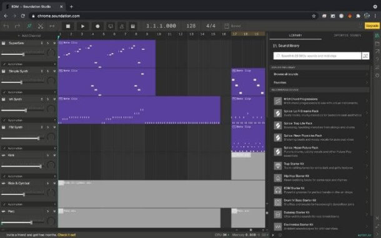Click the Perc channel audio icon

tap(3, 212)
